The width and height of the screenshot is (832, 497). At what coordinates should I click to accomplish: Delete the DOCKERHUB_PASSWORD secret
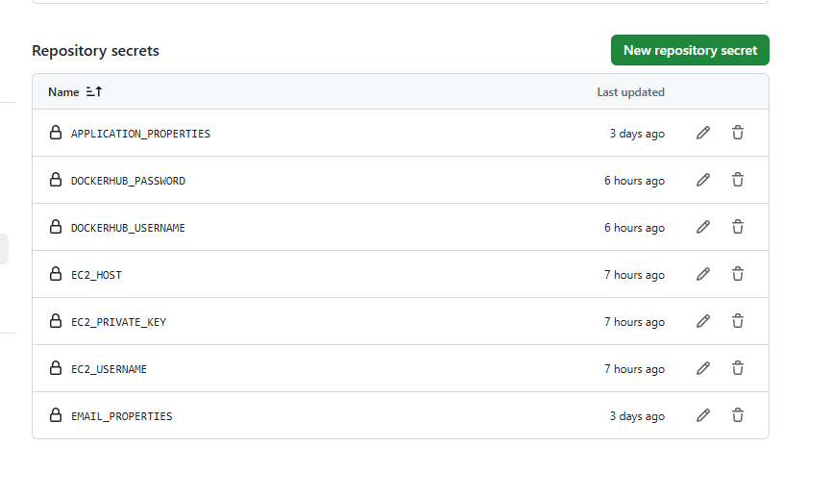738,180
